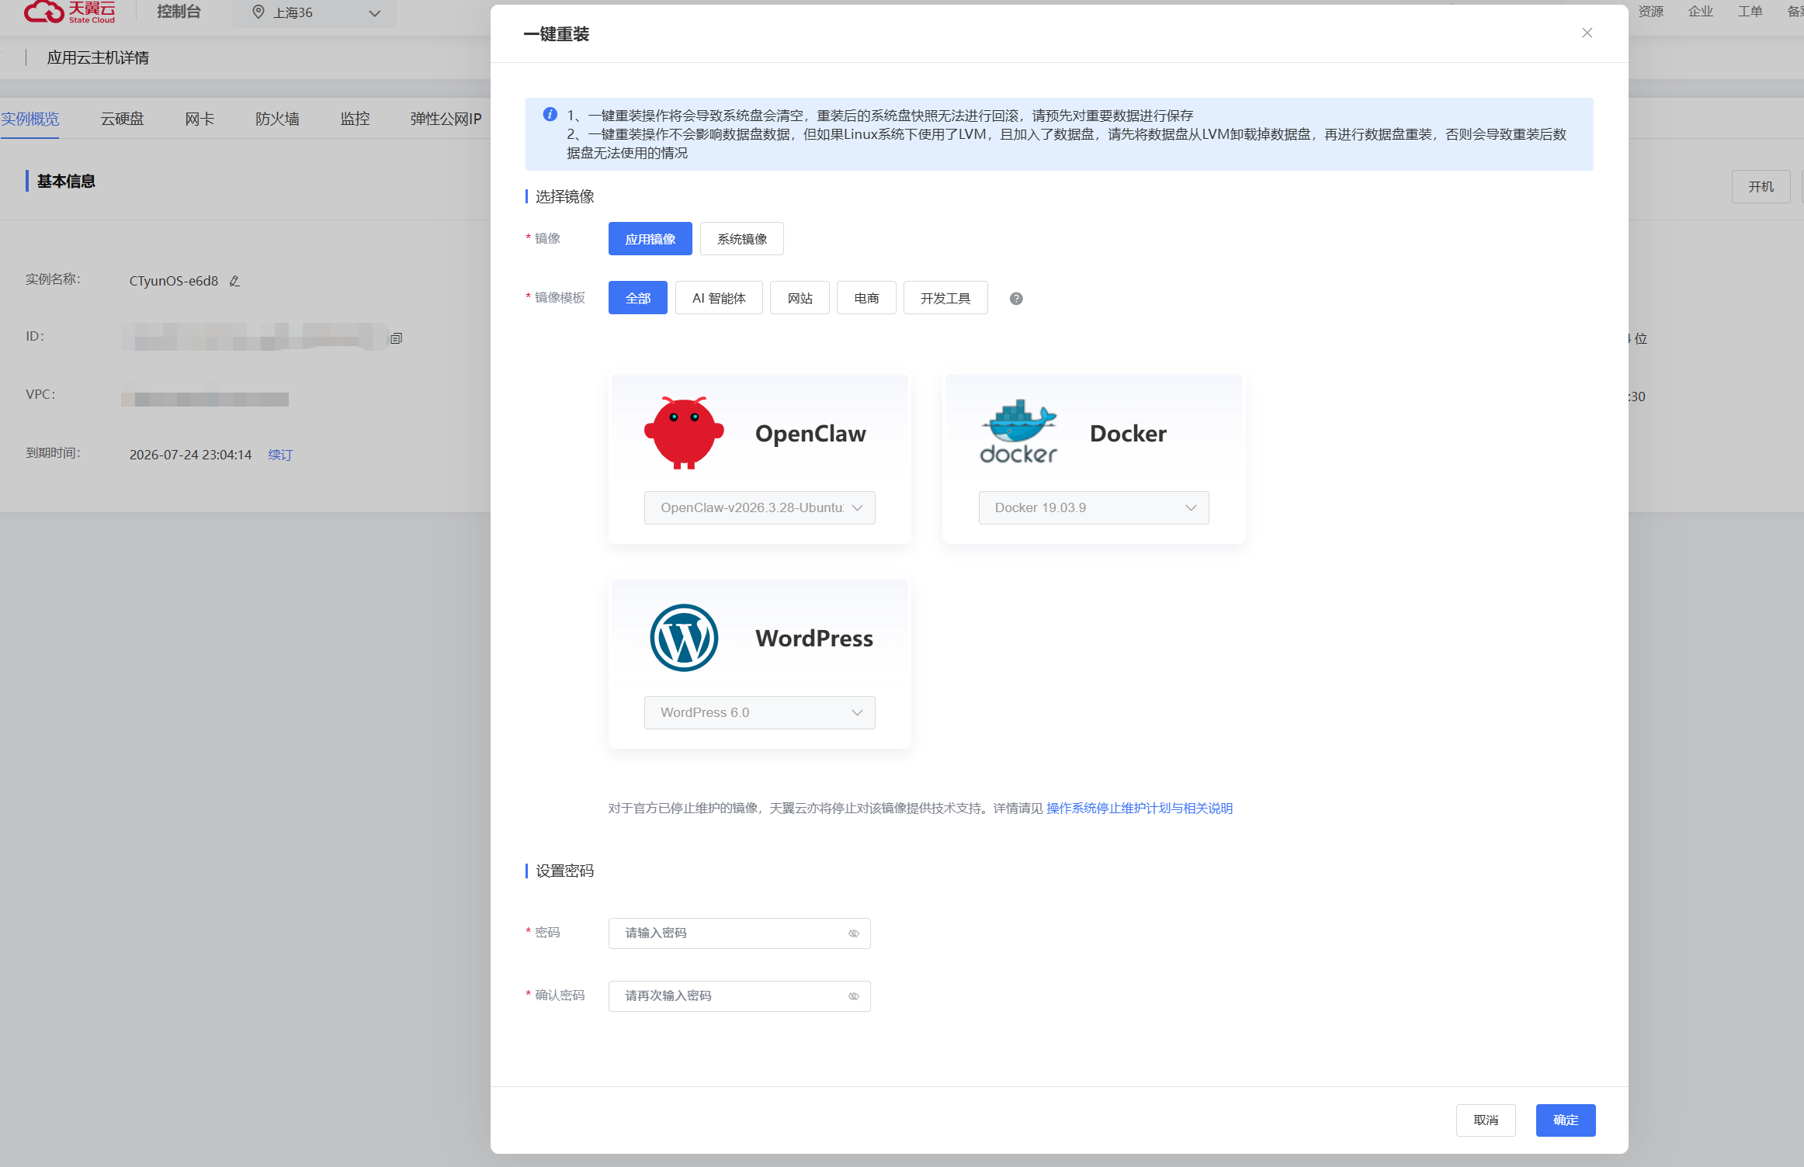This screenshot has width=1804, height=1167.
Task: Switch to the 防火墙 tab
Action: [277, 119]
